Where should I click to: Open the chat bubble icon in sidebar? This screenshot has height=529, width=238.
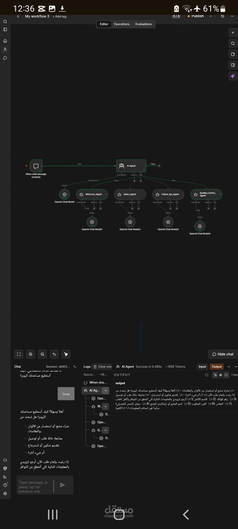click(5, 58)
